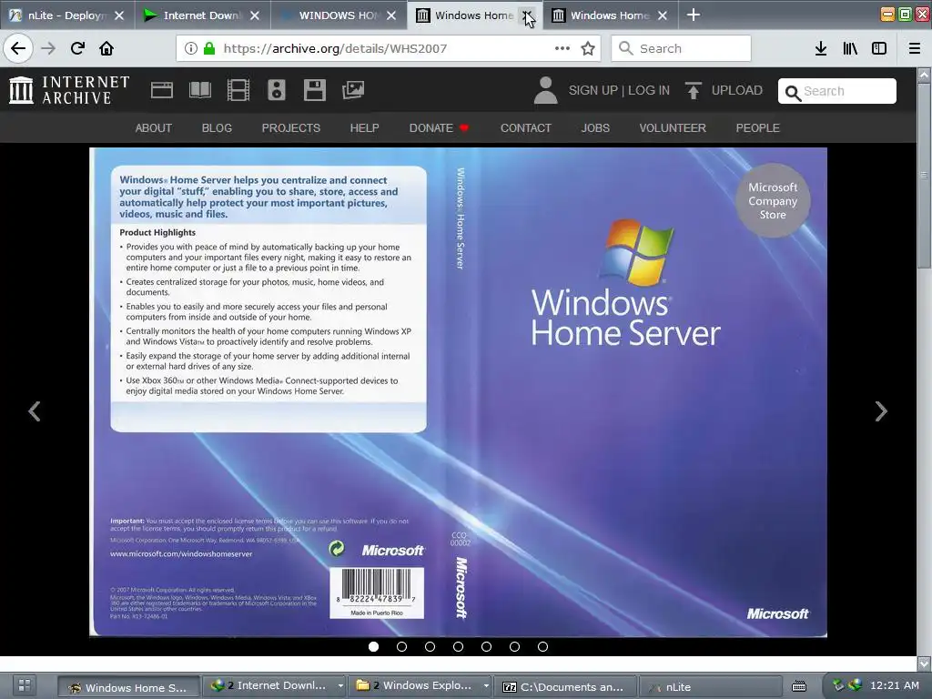Open the ABOUT menu item

pyautogui.click(x=153, y=127)
